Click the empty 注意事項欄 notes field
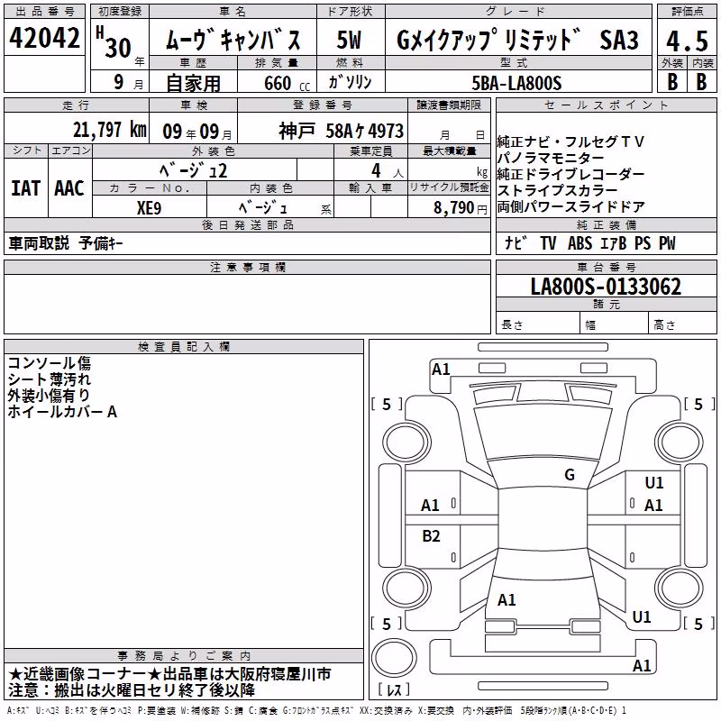 coord(247,304)
